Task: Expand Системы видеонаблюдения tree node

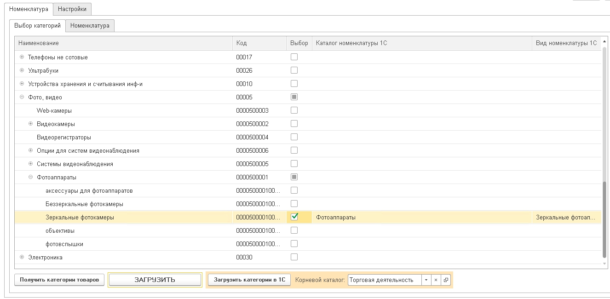Action: 31,164
